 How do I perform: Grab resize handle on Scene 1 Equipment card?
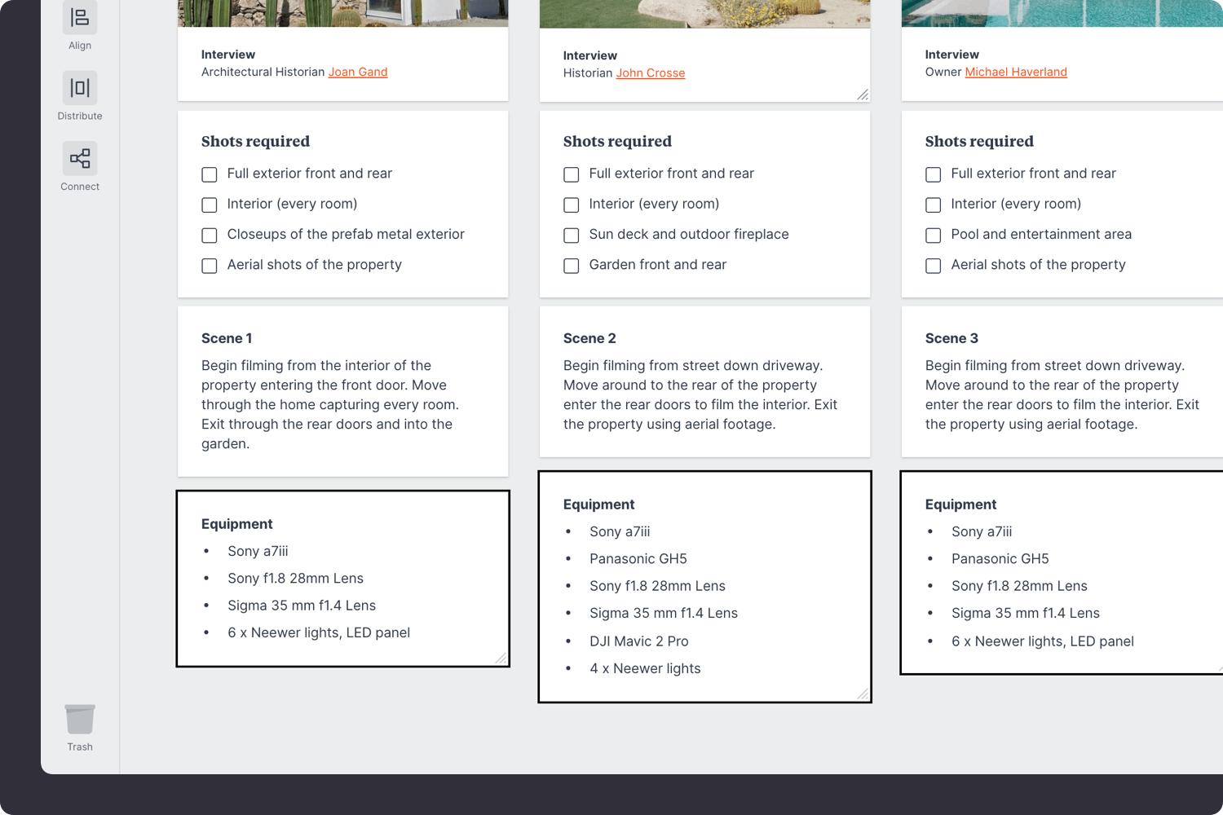pos(501,658)
